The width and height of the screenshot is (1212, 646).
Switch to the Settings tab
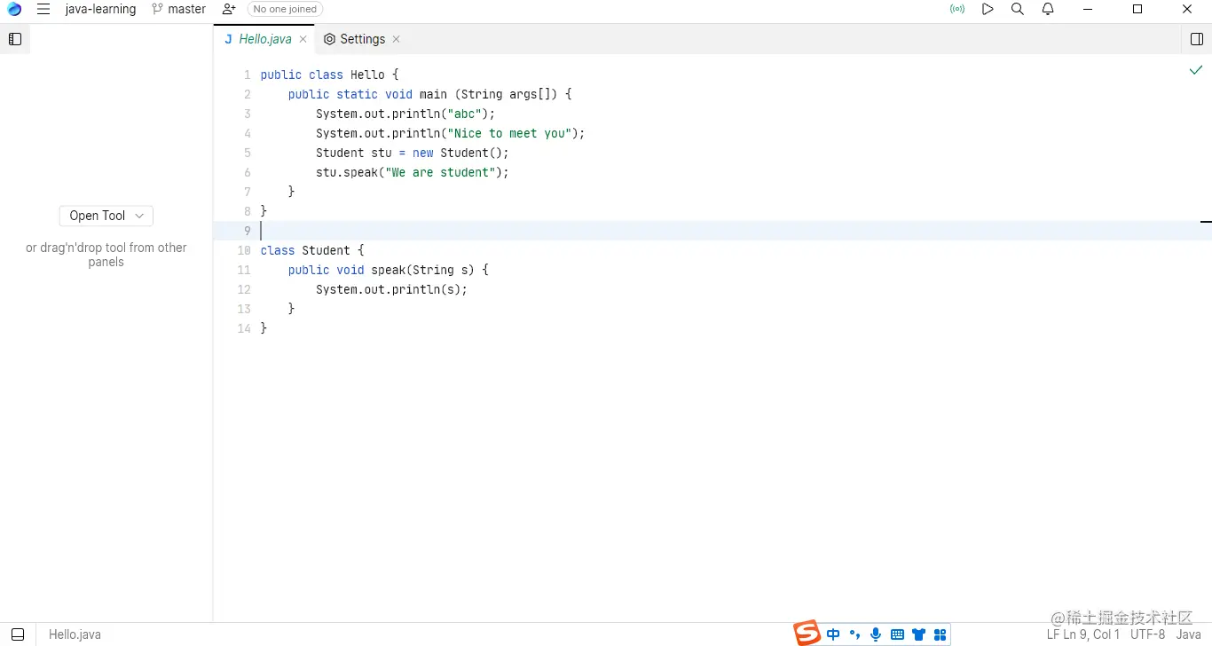(x=361, y=39)
